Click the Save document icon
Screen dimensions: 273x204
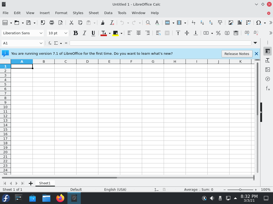coord(29,23)
